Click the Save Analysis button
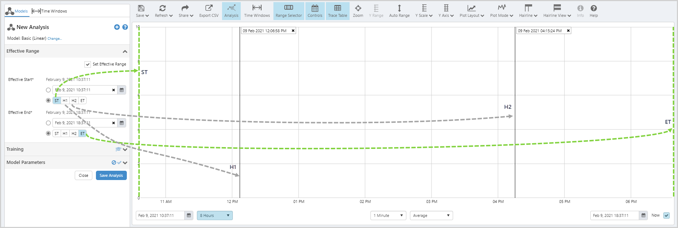 tap(111, 175)
